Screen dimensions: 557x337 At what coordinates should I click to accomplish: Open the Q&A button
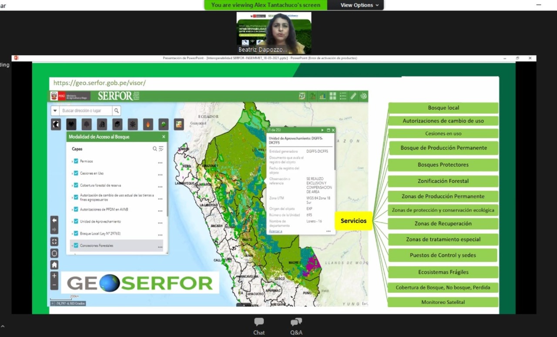[296, 326]
